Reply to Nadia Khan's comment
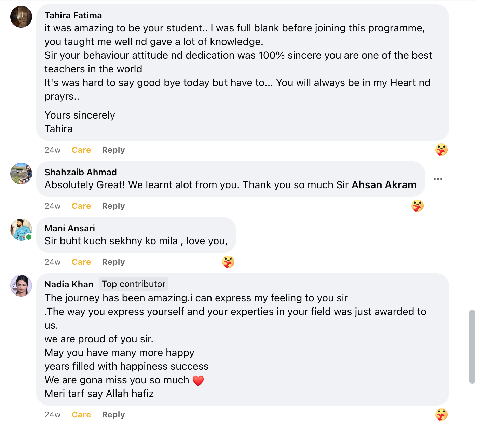The width and height of the screenshot is (477, 425). tap(113, 415)
